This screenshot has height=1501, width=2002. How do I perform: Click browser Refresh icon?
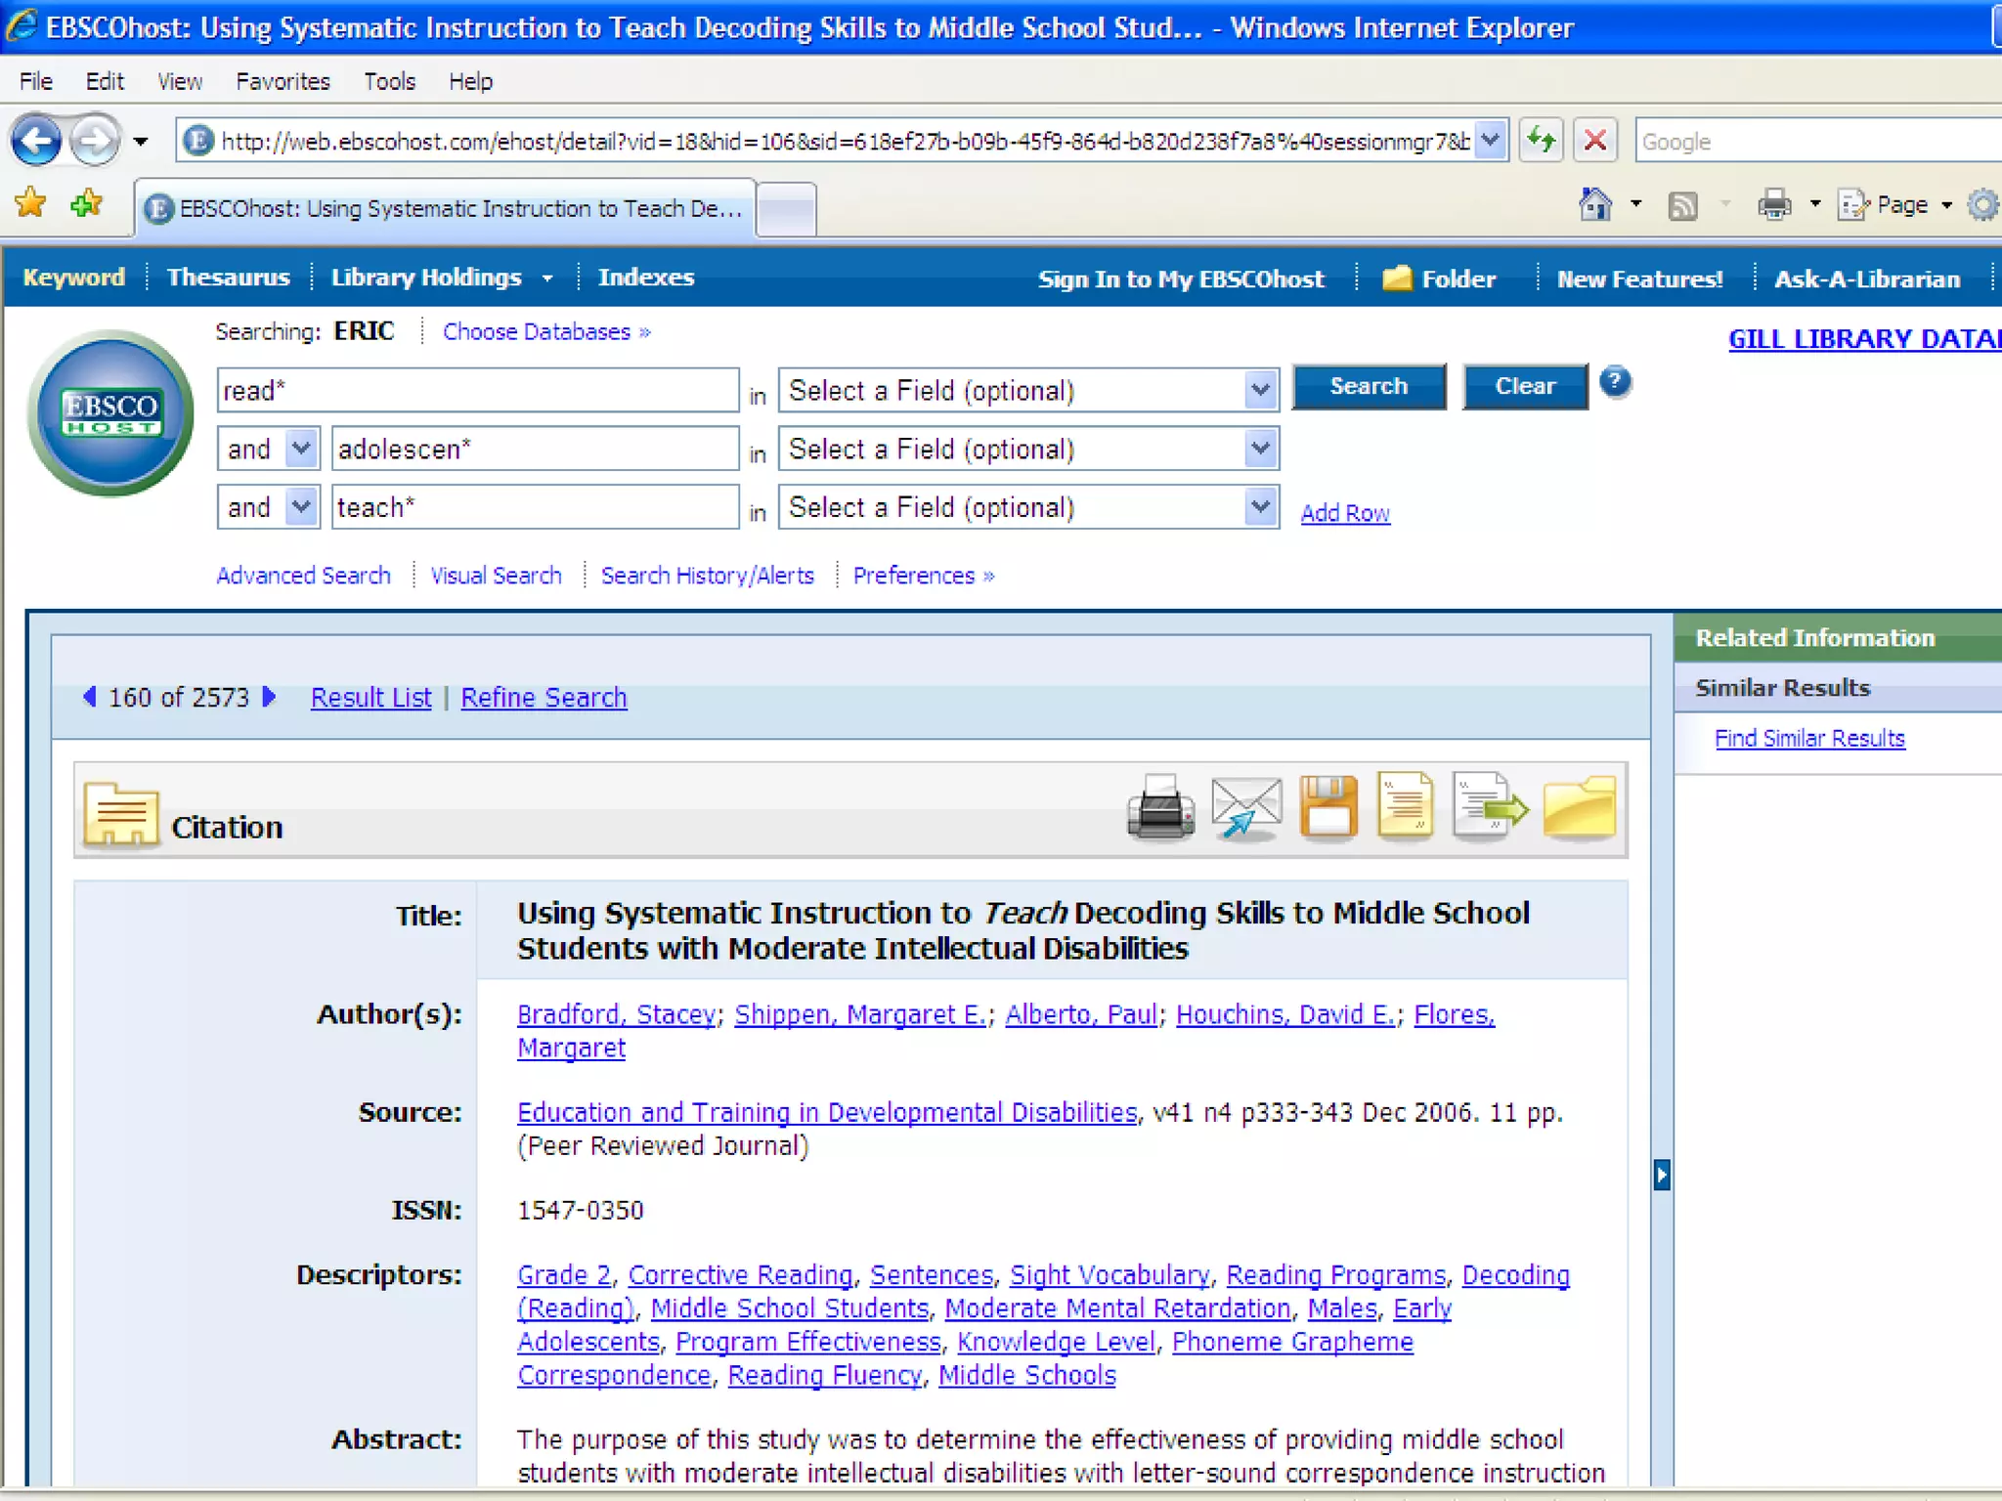(1542, 141)
